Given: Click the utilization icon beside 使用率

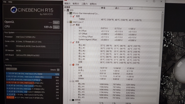Looking at the screenshot, I should tap(73, 100).
